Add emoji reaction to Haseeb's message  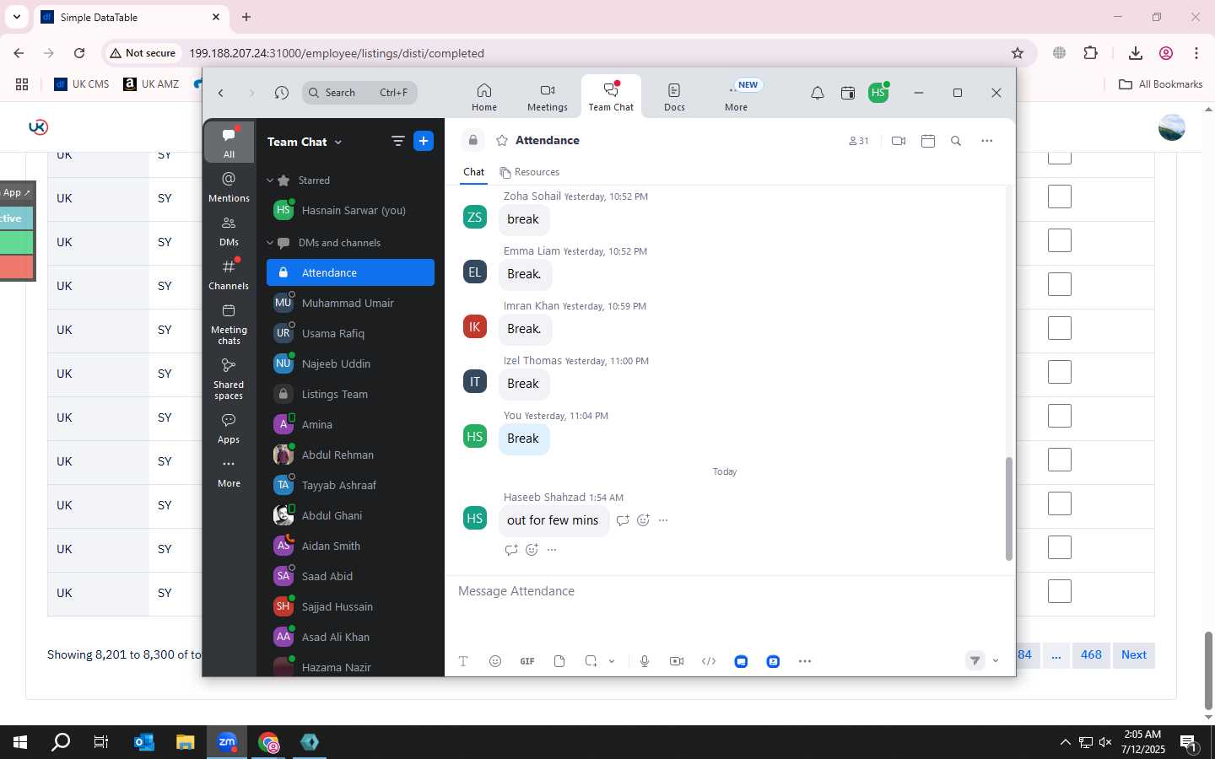643,520
